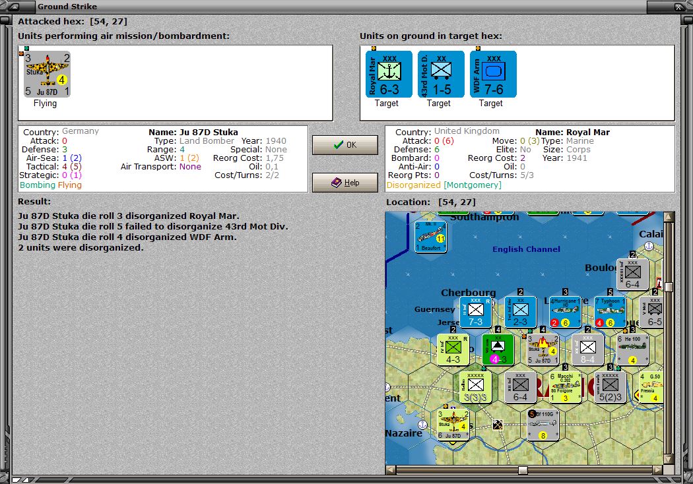The height and width of the screenshot is (484, 693).
Task: Open the Help button
Action: click(345, 183)
